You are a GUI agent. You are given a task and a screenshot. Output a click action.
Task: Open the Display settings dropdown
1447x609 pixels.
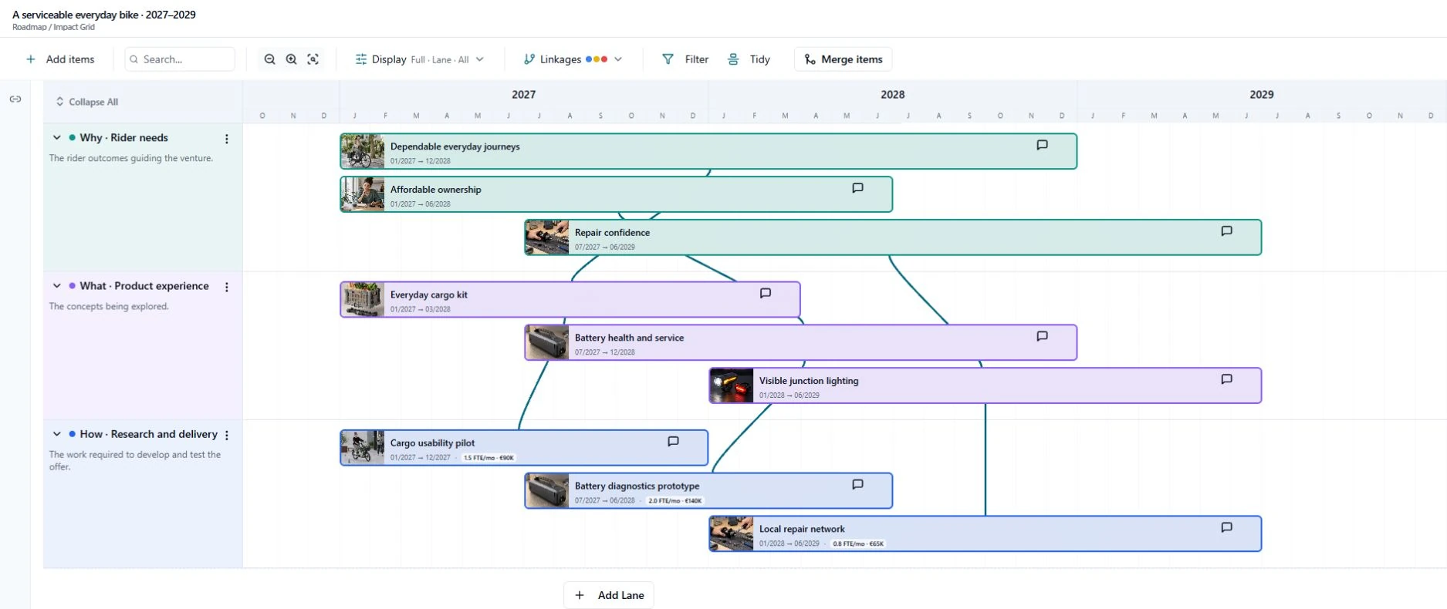[419, 59]
